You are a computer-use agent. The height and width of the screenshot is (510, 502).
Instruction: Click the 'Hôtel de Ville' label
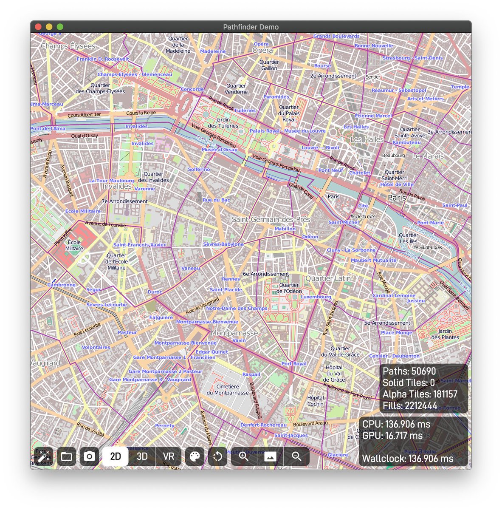397,184
